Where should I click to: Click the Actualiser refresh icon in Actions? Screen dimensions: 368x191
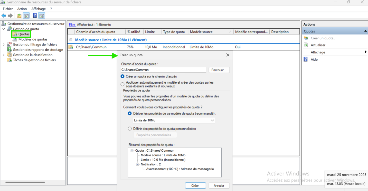[306, 45]
